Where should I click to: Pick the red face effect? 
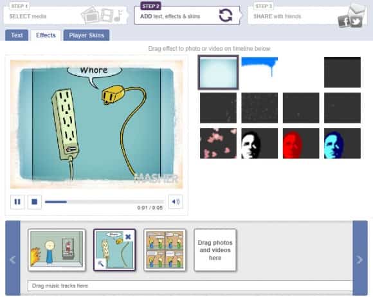[x=301, y=143]
